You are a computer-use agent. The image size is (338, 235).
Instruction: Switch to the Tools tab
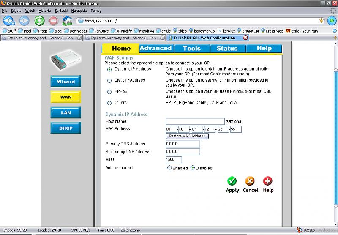pyautogui.click(x=192, y=48)
